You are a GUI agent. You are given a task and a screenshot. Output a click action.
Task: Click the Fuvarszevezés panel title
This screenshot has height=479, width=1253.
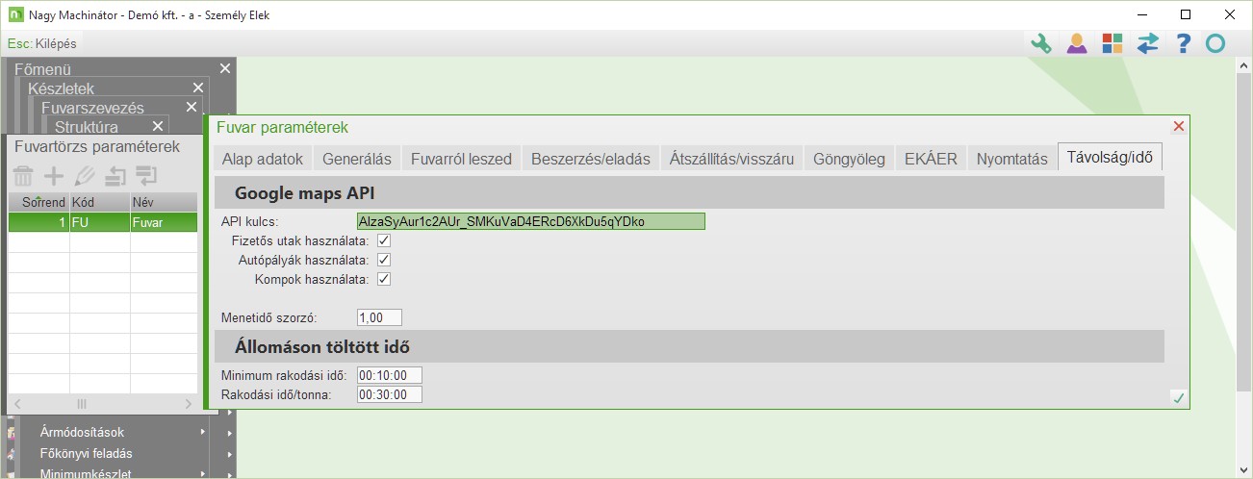click(92, 108)
